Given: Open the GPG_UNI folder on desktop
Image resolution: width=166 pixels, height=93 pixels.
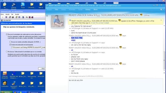Looking at the screenshot, I should (x=32, y=84).
